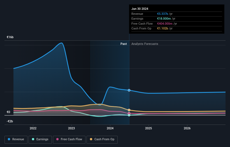The width and height of the screenshot is (230, 147).
Task: Click the Jun 30 2024 tooltip date
Action: (x=140, y=9)
